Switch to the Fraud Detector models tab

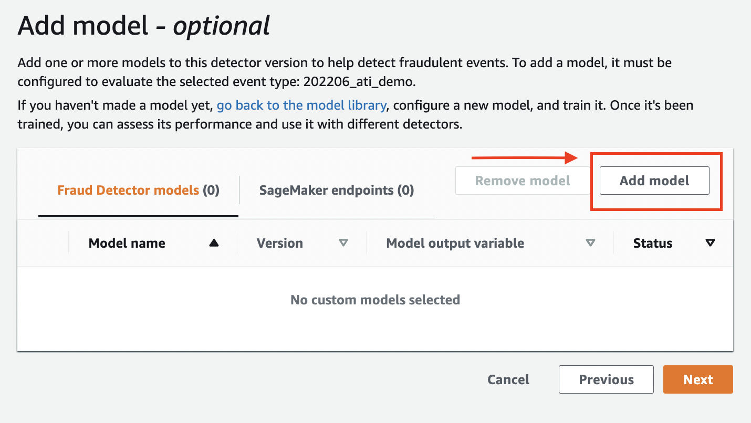pyautogui.click(x=138, y=190)
